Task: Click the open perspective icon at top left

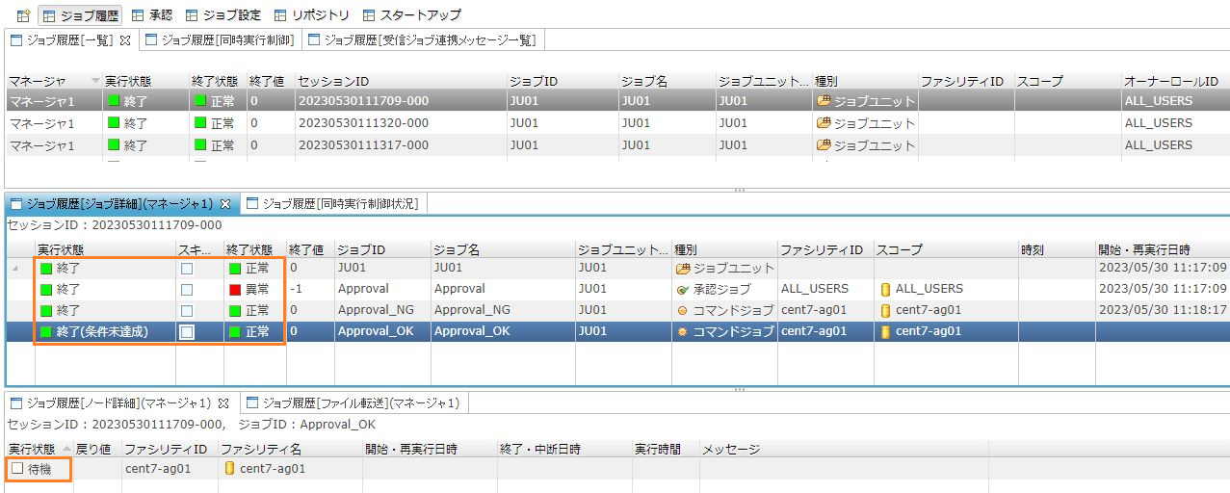Action: pos(23,15)
